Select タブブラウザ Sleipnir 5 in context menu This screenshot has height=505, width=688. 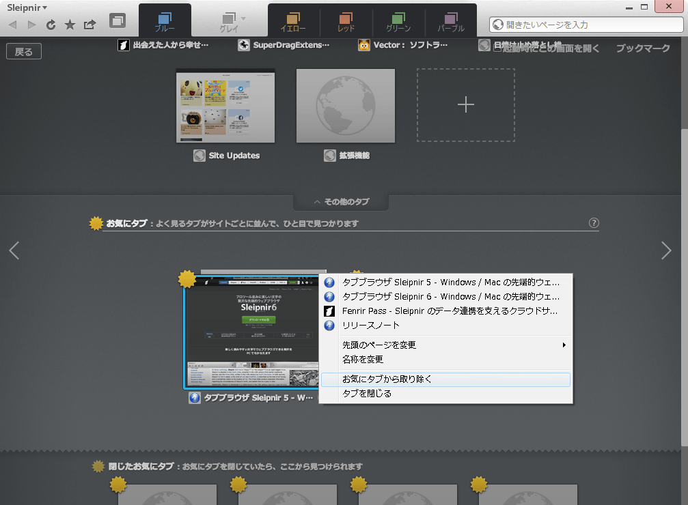pyautogui.click(x=445, y=283)
